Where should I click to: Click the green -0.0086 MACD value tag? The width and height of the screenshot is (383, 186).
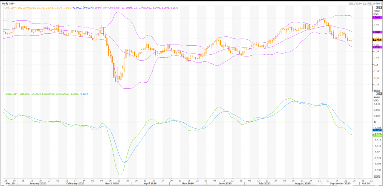pyautogui.click(x=376, y=135)
